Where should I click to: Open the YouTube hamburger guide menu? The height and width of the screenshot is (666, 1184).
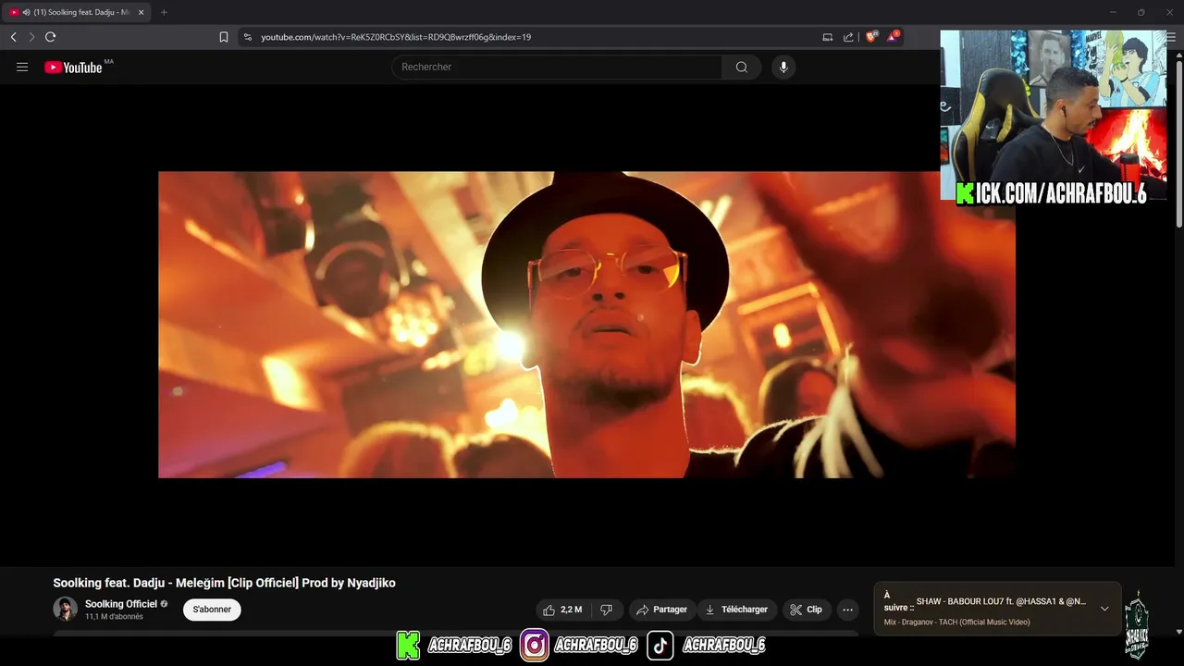pyautogui.click(x=22, y=67)
